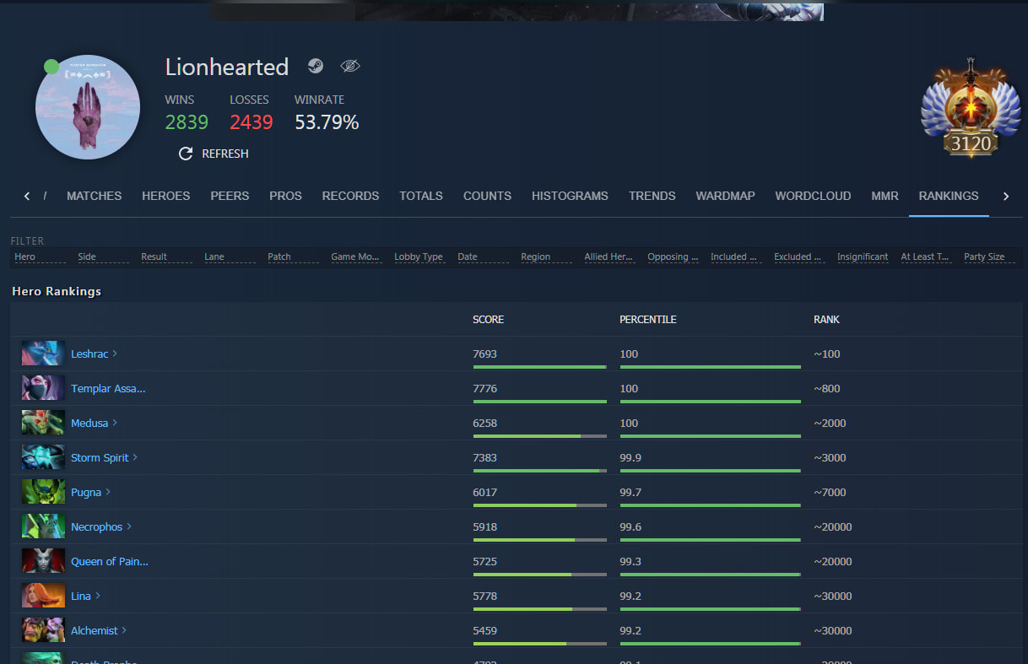Click the circular refresh arrow icon
Image resolution: width=1028 pixels, height=664 pixels.
[x=186, y=154]
